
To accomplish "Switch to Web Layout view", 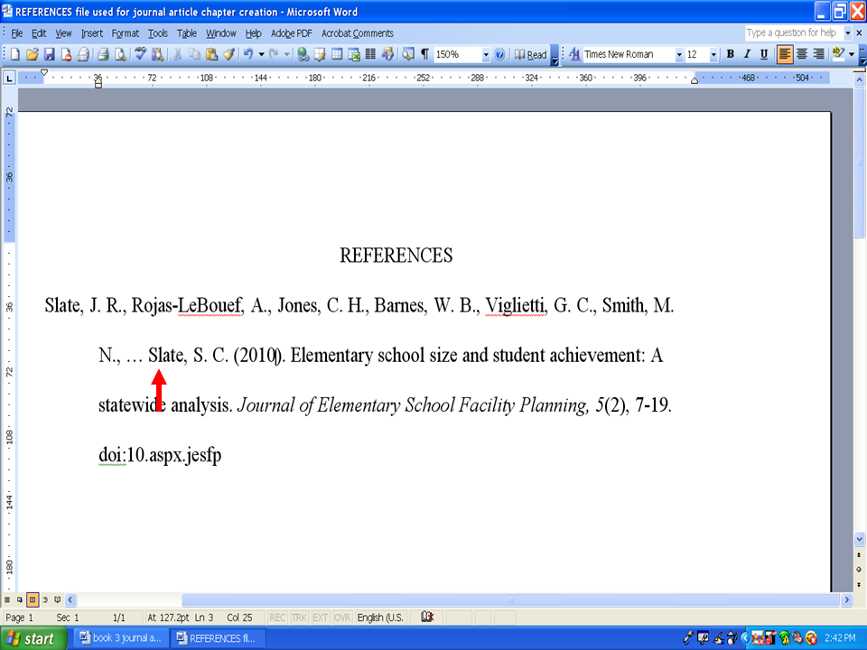I will point(20,599).
